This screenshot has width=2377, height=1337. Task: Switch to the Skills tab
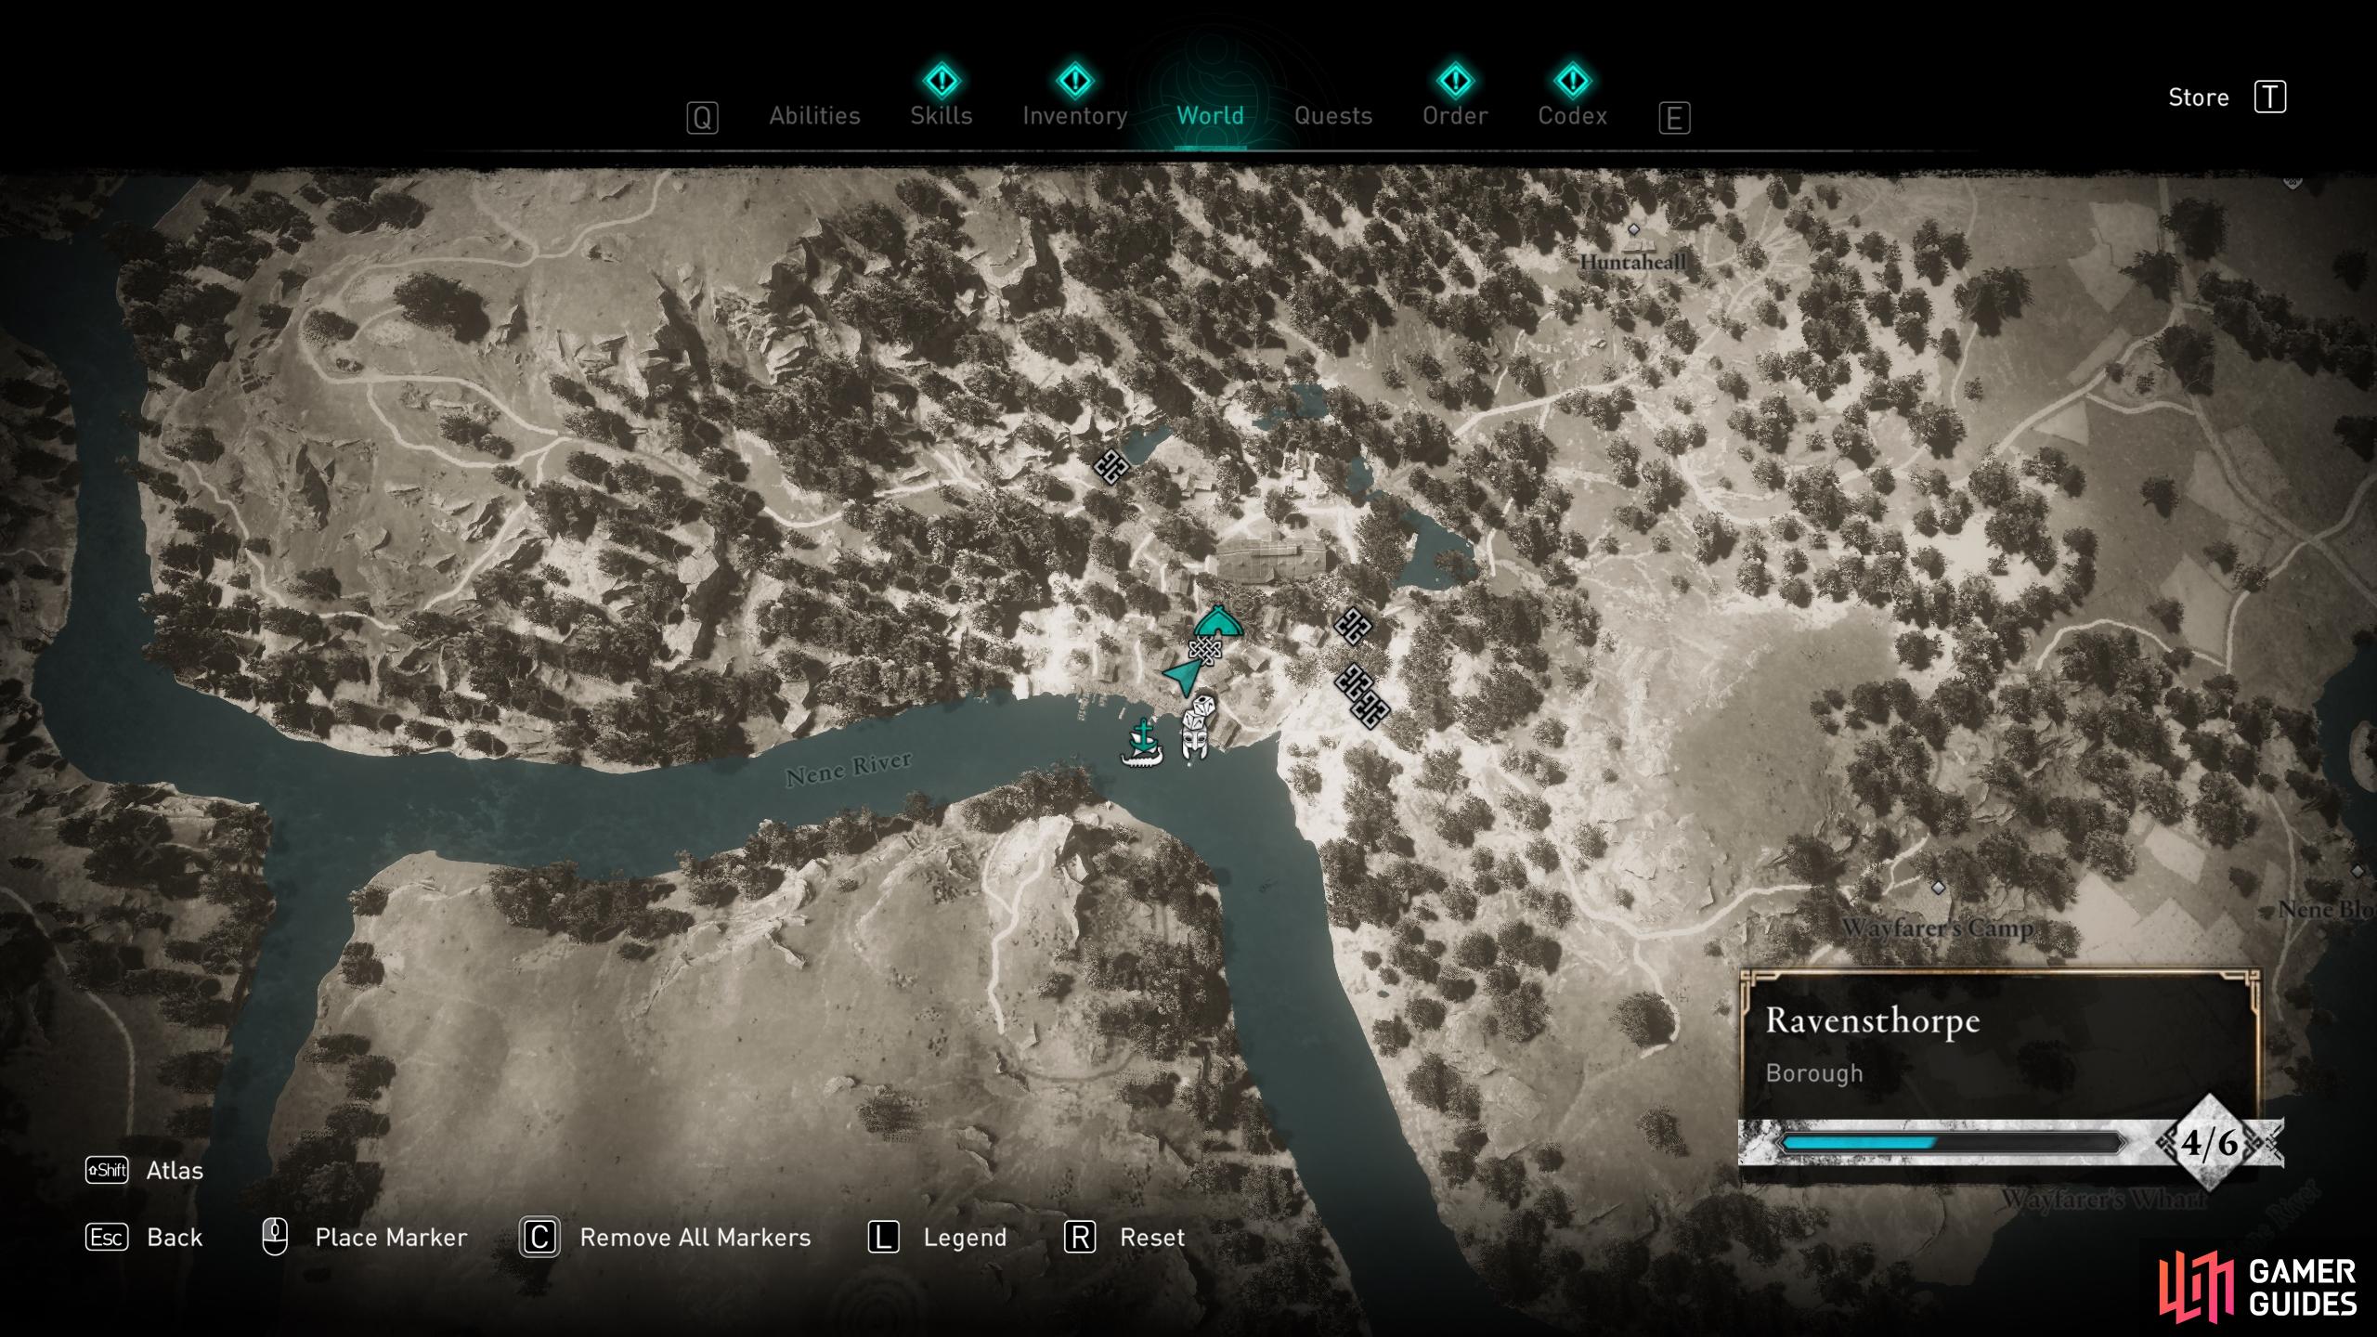[x=939, y=71]
